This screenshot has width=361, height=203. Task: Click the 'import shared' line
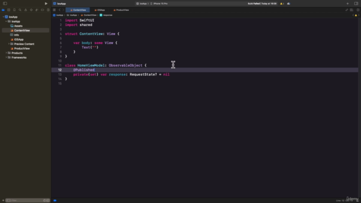[x=78, y=25]
